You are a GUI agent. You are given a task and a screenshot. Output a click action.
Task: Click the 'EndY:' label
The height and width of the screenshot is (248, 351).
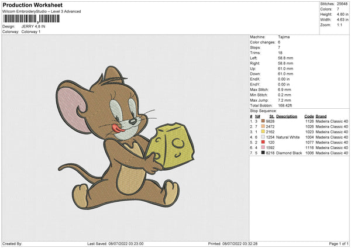click(x=255, y=84)
